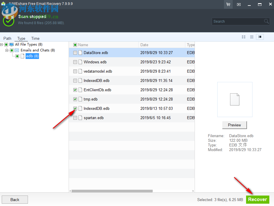This screenshot has height=206, width=274.
Task: Uncheck the EntClientDb.edb checkbox
Action: 75,90
